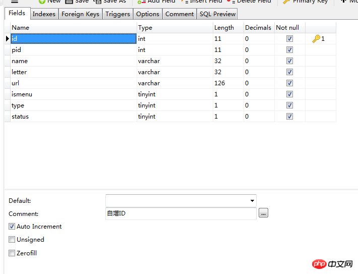
Task: Toggle Not null checkbox for pid field
Action: (x=289, y=49)
